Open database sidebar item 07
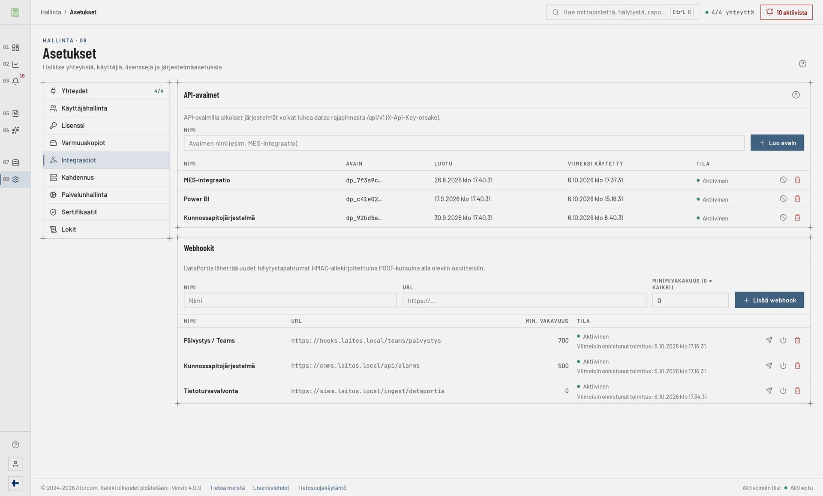This screenshot has height=496, width=823. pos(15,162)
